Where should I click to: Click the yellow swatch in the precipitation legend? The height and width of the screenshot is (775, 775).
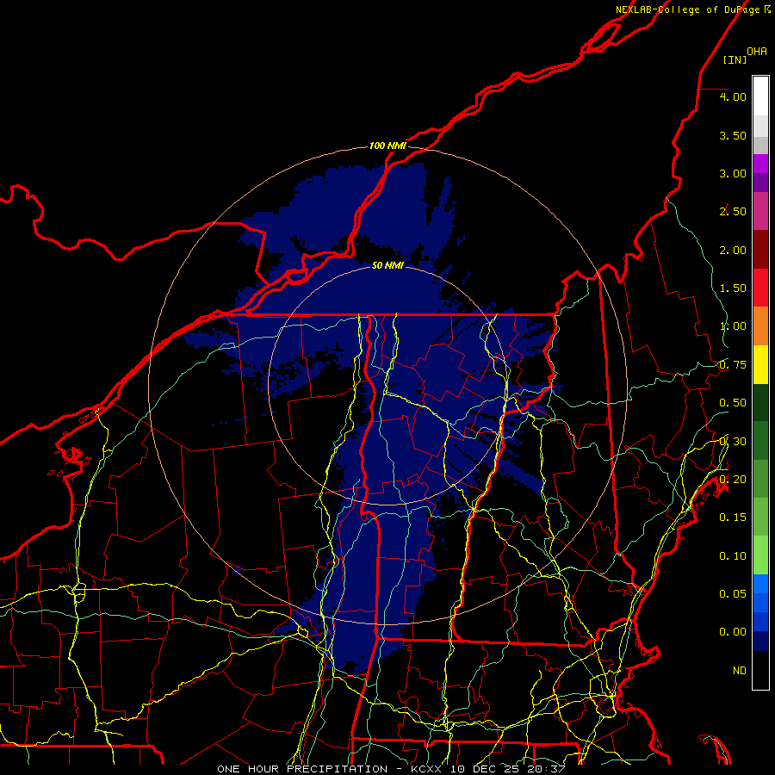(x=760, y=365)
